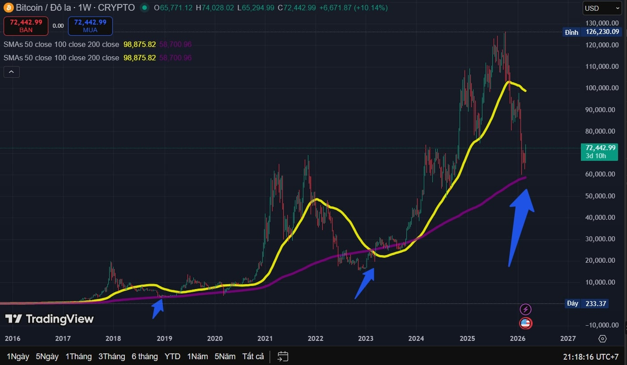Screen dimensions: 627x365
Task: Click the purple lightning event icon
Action: pos(526,309)
